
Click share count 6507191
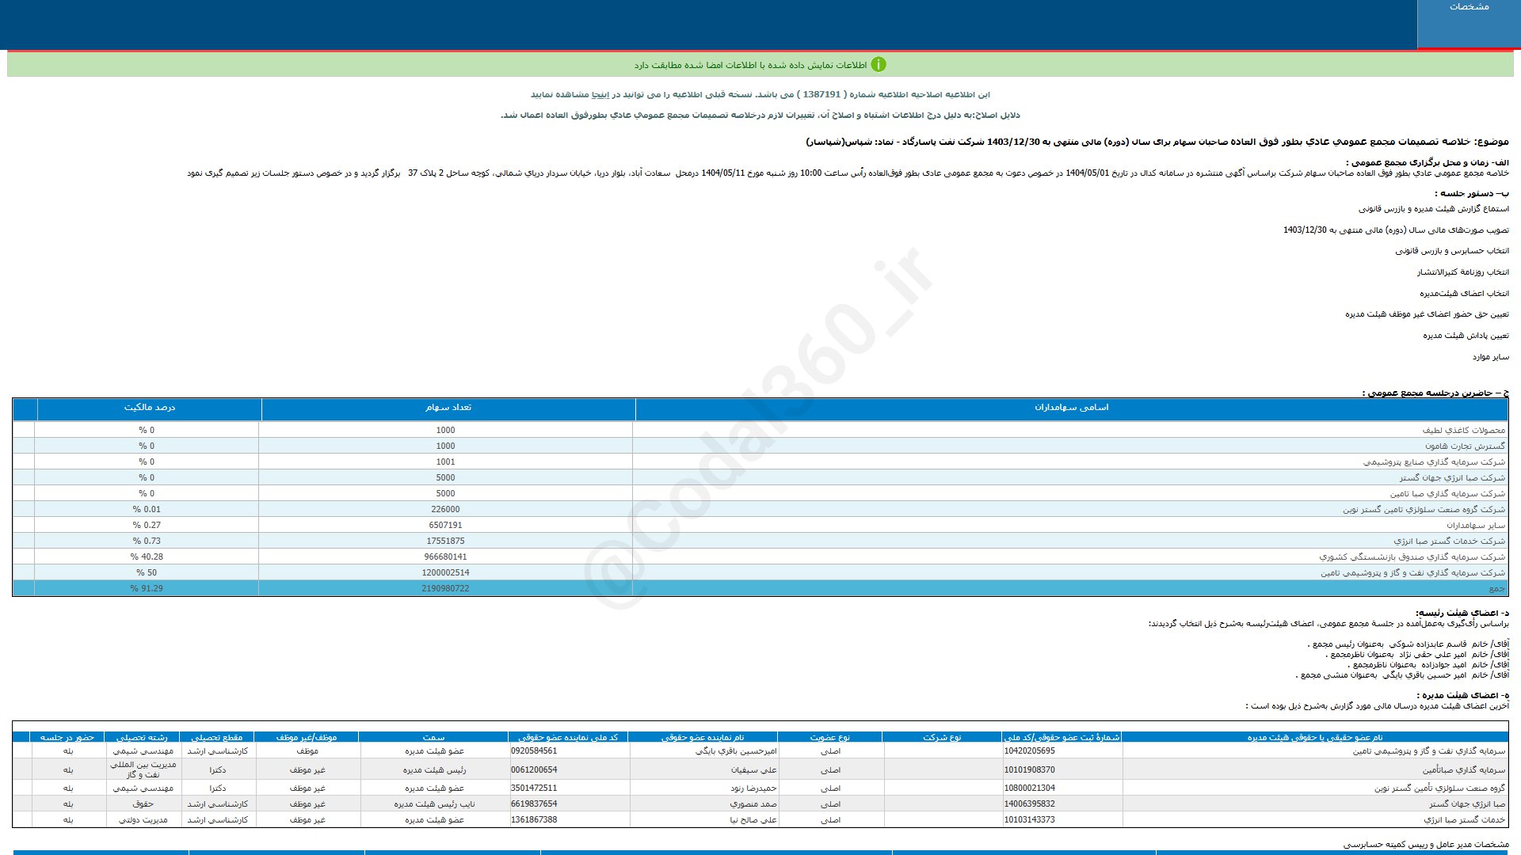[x=445, y=526]
